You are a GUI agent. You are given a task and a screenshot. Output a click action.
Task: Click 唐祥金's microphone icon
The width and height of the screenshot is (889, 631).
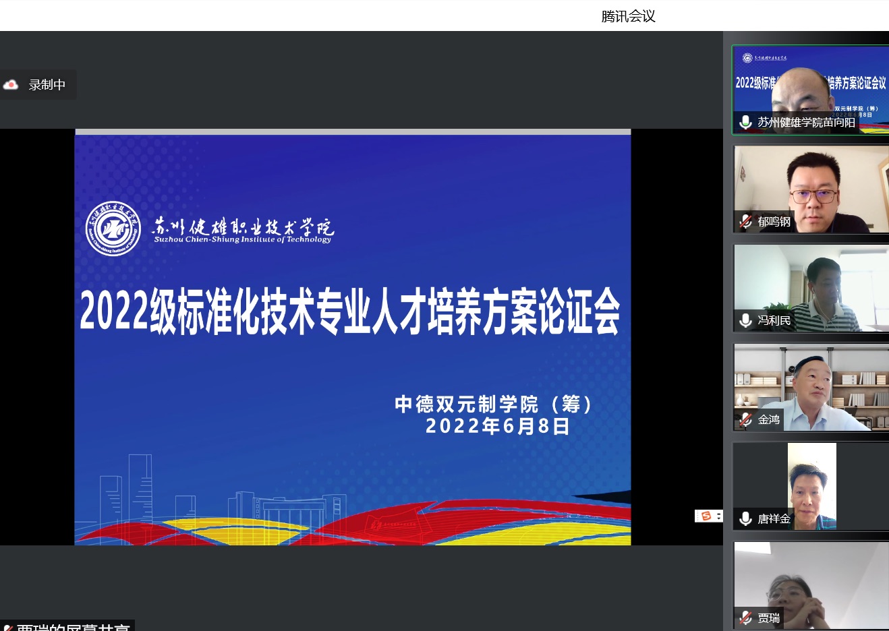tap(745, 518)
